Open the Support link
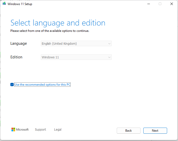Image resolution: width=178 pixels, height=141 pixels. (x=41, y=130)
